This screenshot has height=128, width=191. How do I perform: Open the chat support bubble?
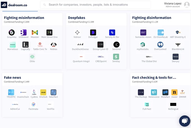(185, 121)
